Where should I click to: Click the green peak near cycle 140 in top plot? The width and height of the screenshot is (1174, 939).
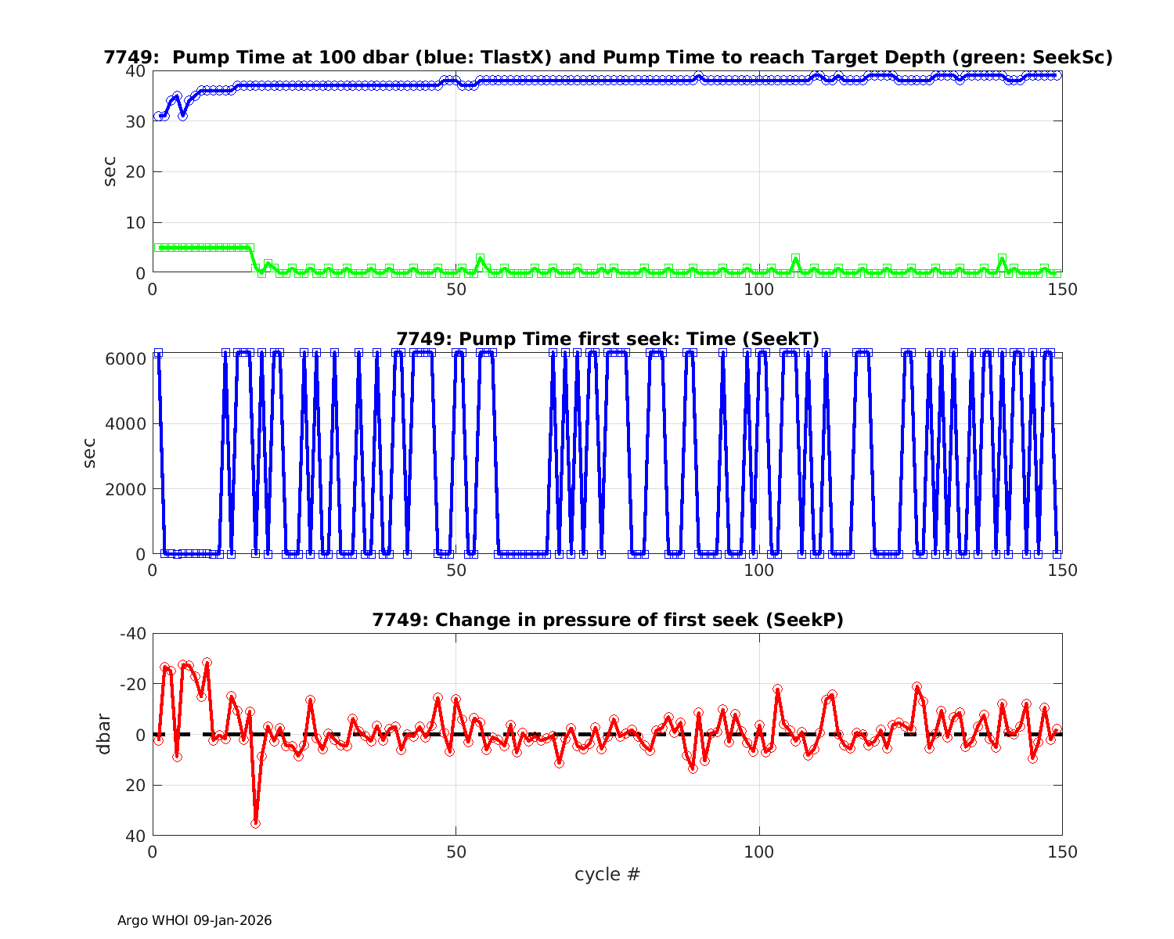point(1002,257)
